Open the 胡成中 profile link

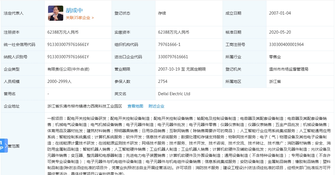click(74, 10)
